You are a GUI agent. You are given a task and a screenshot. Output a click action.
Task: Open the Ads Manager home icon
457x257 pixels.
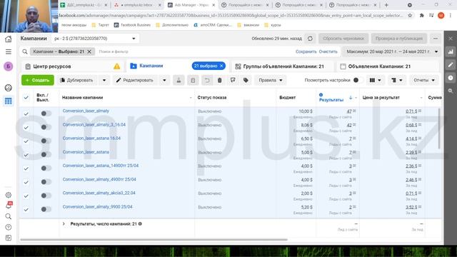pos(9,39)
